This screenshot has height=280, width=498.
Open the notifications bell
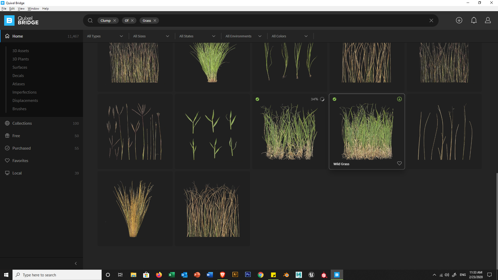(474, 20)
